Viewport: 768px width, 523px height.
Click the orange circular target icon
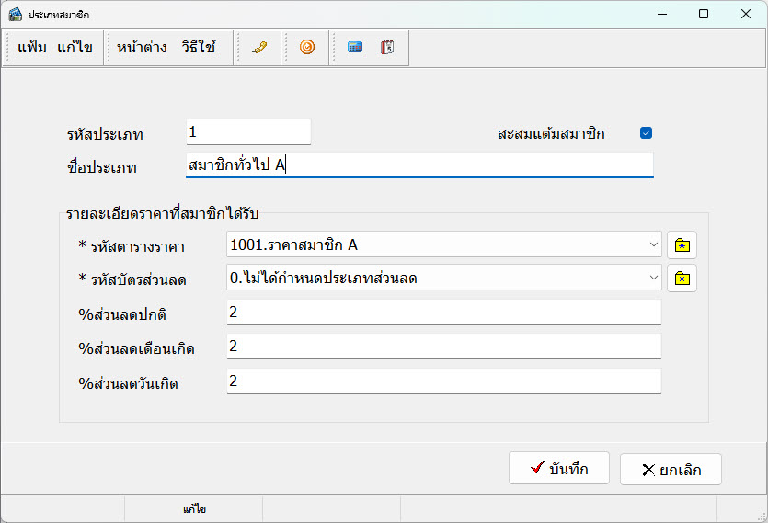[x=307, y=48]
